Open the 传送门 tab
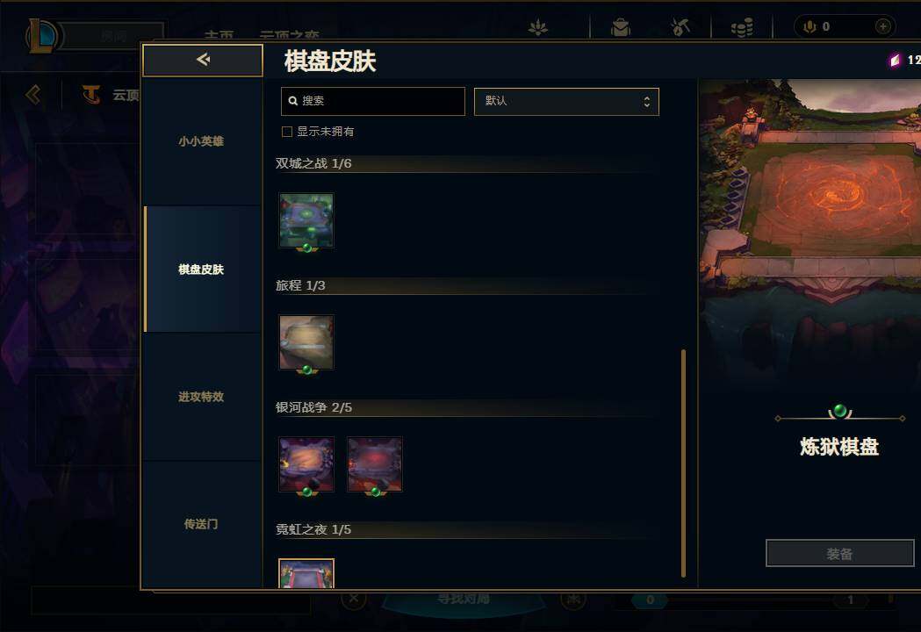This screenshot has width=921, height=632. pyautogui.click(x=201, y=524)
